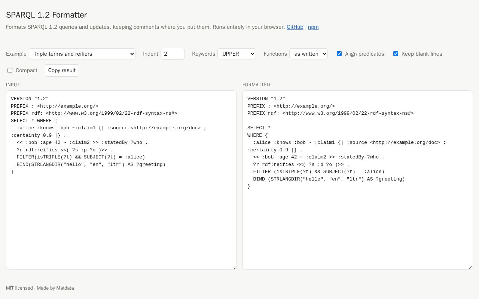The width and height of the screenshot is (479, 299).
Task: Click the 'BIND (STRLANGDIR' line in formatted output
Action: click(x=329, y=179)
